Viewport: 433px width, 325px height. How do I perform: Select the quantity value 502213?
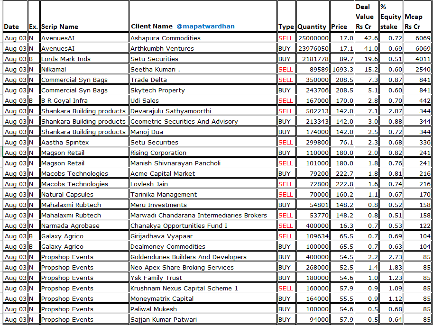317,111
